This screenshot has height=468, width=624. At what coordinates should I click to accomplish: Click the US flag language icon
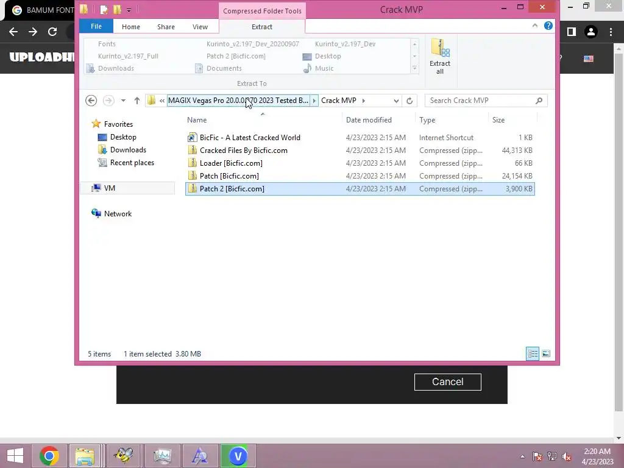(x=589, y=59)
